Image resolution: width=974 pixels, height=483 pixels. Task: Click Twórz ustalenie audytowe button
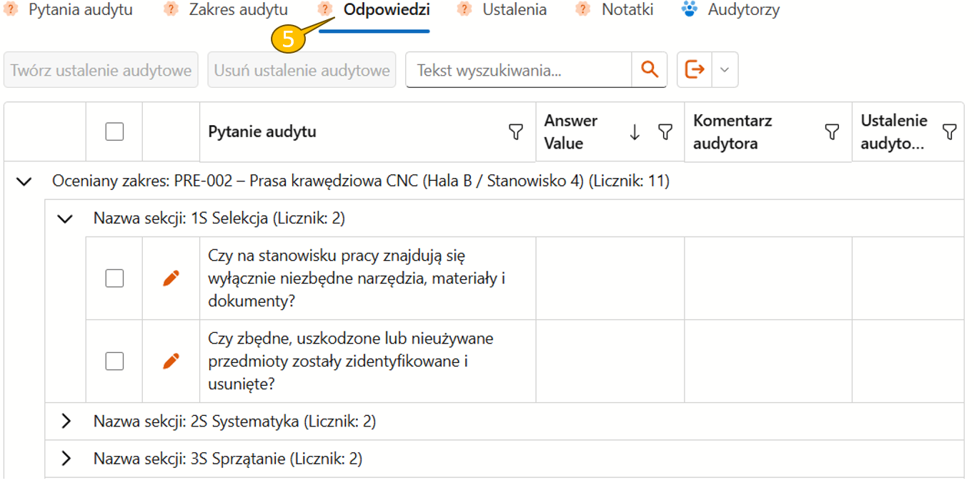(101, 70)
